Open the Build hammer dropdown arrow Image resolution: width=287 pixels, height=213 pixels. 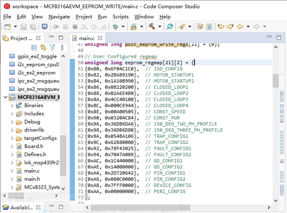[160, 27]
